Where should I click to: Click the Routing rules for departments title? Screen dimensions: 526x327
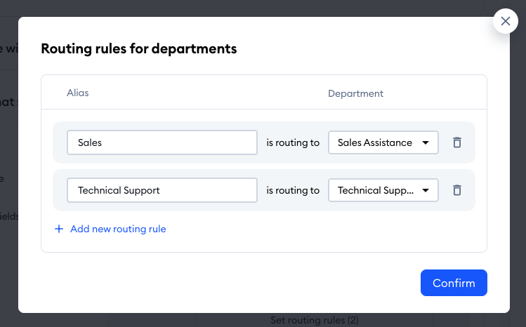[139, 49]
